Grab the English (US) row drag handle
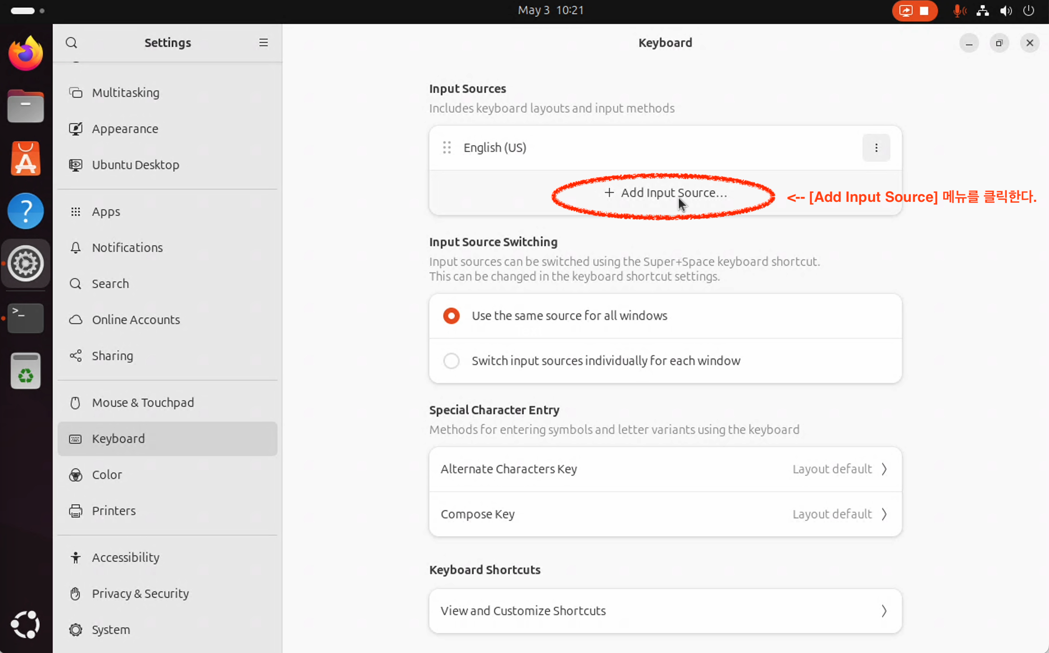 [x=447, y=148]
